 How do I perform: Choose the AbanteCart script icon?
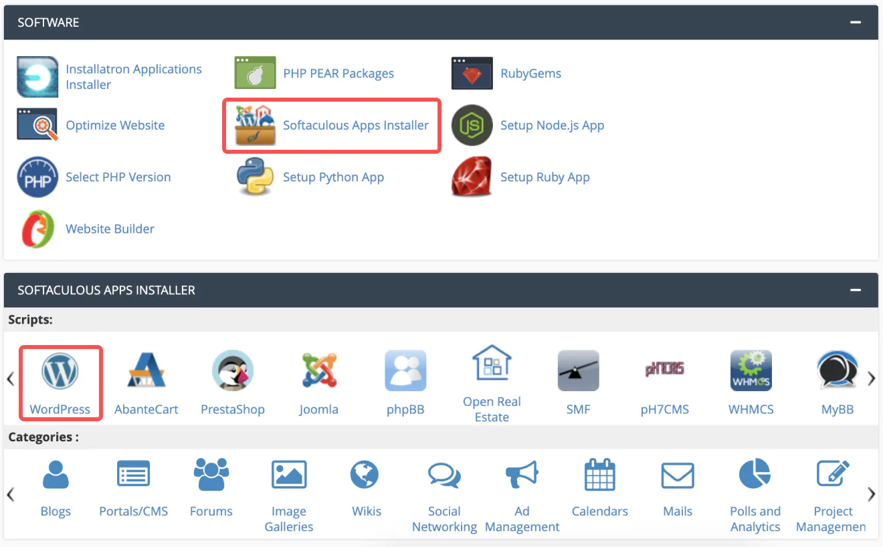point(146,371)
